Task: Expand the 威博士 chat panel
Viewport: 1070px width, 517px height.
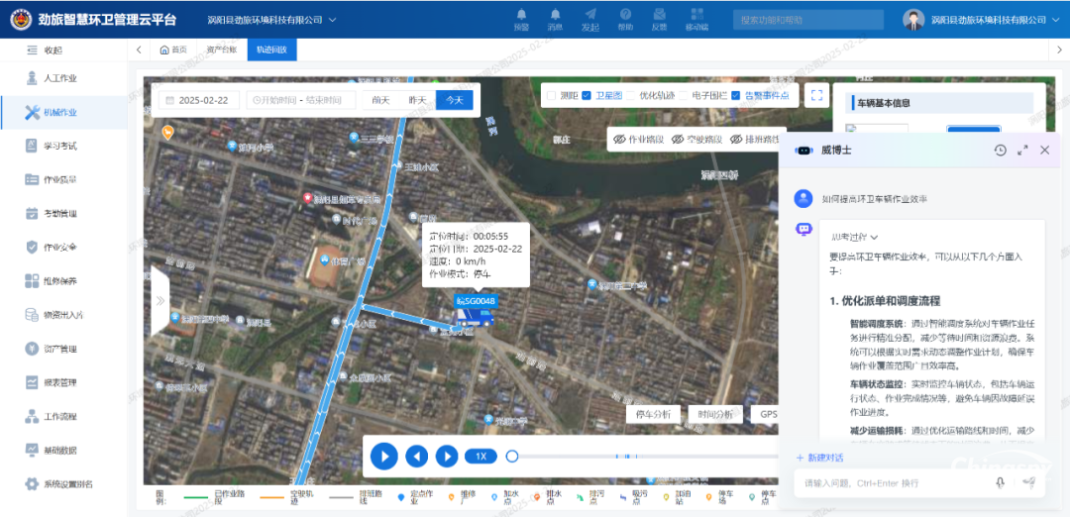Action: click(1022, 151)
